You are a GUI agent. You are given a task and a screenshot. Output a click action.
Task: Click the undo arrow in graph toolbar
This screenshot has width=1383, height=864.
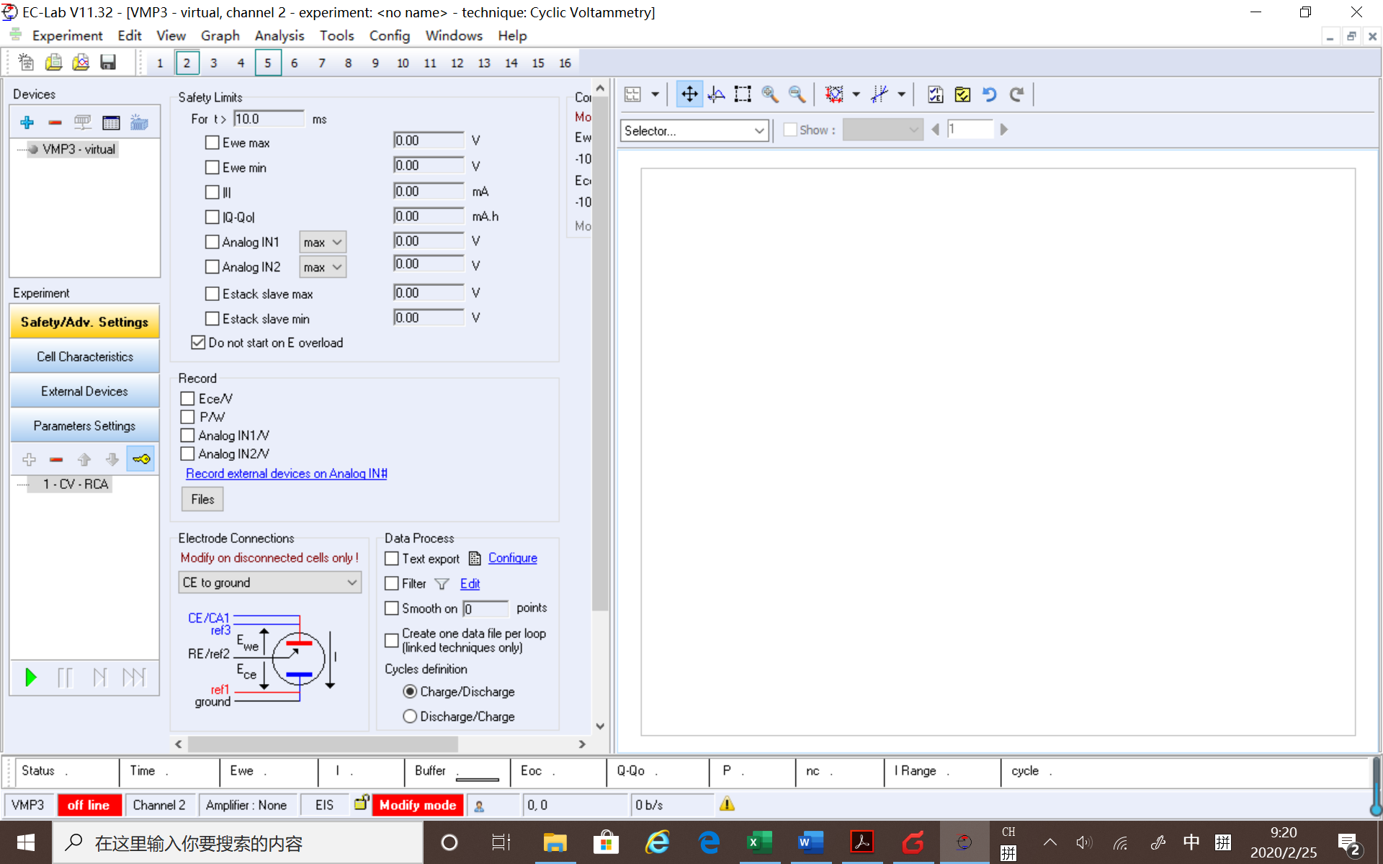coord(989,94)
